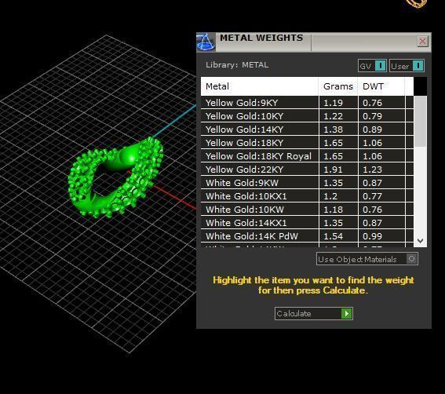445x394 pixels.
Task: Select White Gold:14KX1 row
Action: [x=307, y=223]
